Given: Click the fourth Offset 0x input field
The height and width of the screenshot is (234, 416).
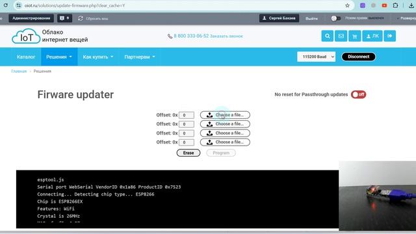Looking at the screenshot, I should click(187, 142).
